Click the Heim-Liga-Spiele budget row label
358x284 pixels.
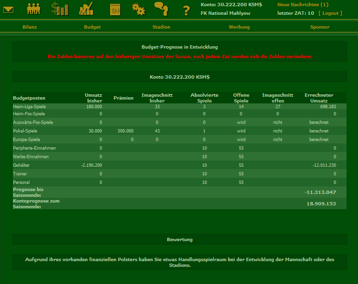[30, 107]
